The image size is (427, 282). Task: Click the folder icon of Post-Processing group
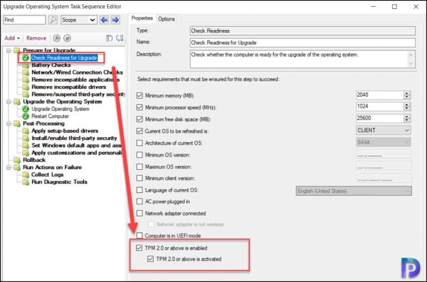[x=17, y=123]
